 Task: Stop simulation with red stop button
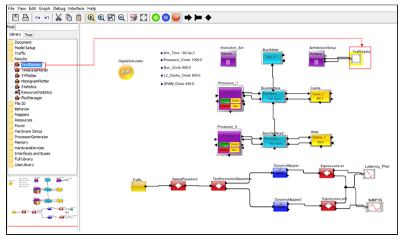click(x=176, y=17)
